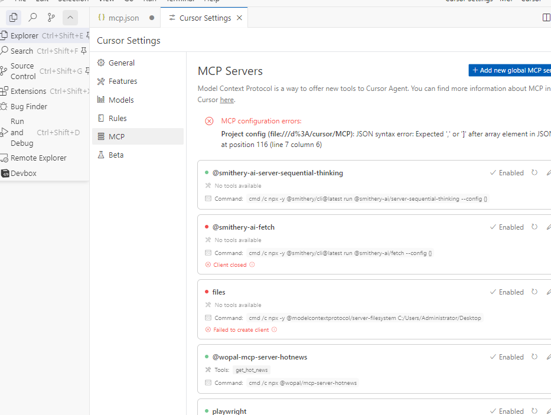Open the Search magnifier icon in activity bar
The image size is (551, 415).
[32, 17]
